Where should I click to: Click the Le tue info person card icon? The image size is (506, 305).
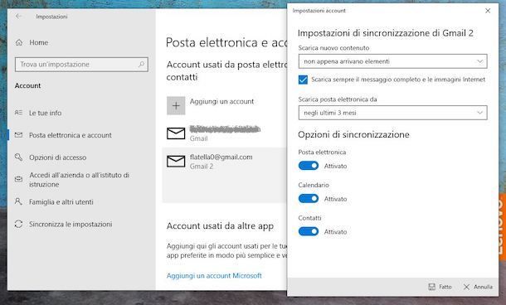[18, 113]
